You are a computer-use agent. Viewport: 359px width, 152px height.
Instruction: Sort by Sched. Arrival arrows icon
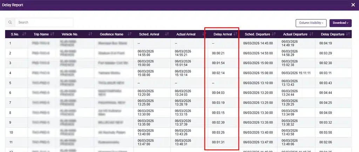(167, 34)
